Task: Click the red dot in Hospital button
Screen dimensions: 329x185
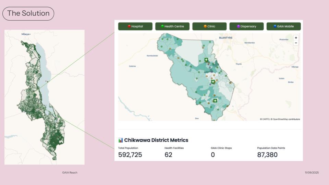Action: tap(129, 26)
